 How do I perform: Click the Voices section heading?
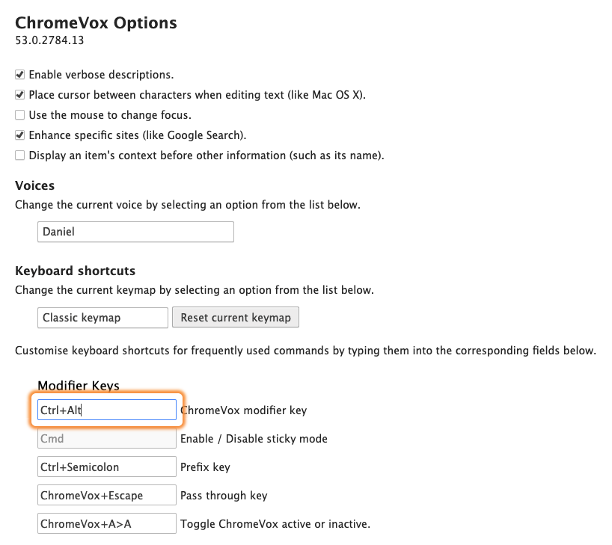click(34, 185)
